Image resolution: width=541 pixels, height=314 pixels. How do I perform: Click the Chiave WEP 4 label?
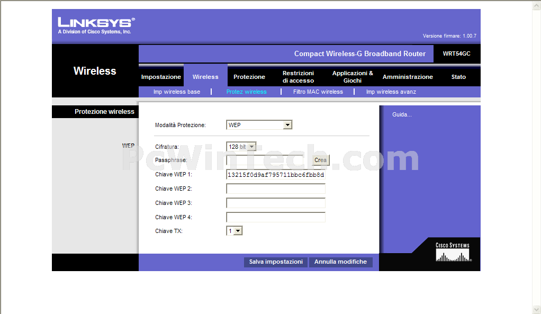[x=174, y=217]
